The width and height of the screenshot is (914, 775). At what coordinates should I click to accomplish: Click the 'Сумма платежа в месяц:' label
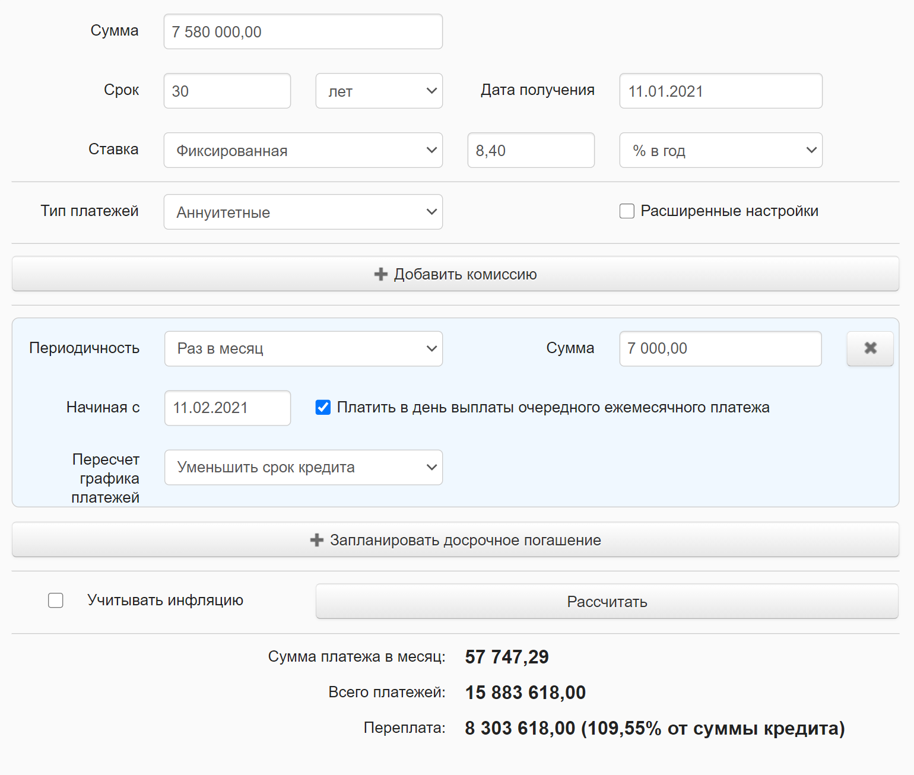(357, 656)
